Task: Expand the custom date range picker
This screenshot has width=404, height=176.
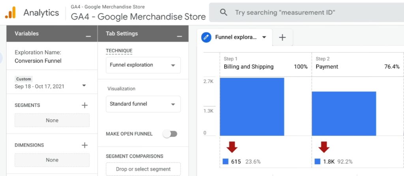Action: coord(84,86)
